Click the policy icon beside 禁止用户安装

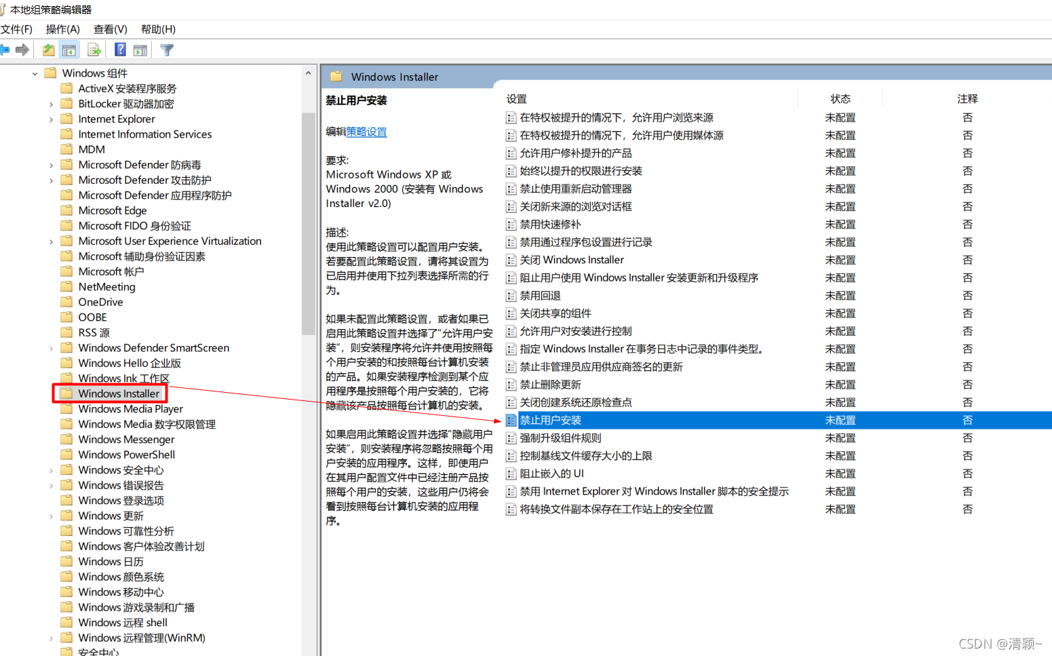click(x=511, y=421)
